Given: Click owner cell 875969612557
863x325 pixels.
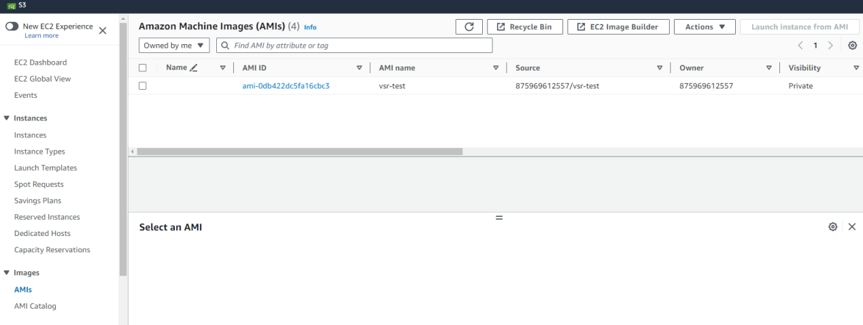Looking at the screenshot, I should pyautogui.click(x=706, y=86).
